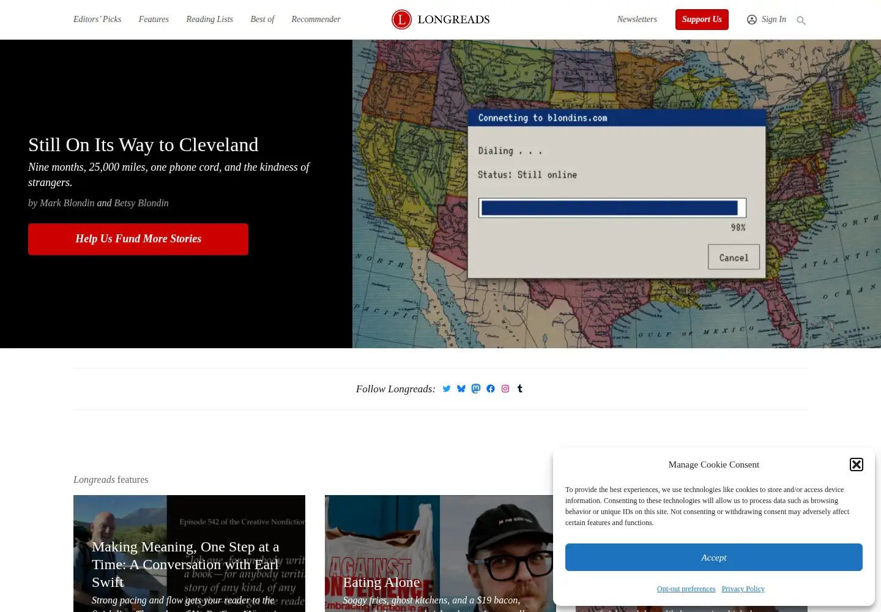The image size is (881, 612).
Task: Open author Betsy Blondin's page
Action: [x=141, y=203]
